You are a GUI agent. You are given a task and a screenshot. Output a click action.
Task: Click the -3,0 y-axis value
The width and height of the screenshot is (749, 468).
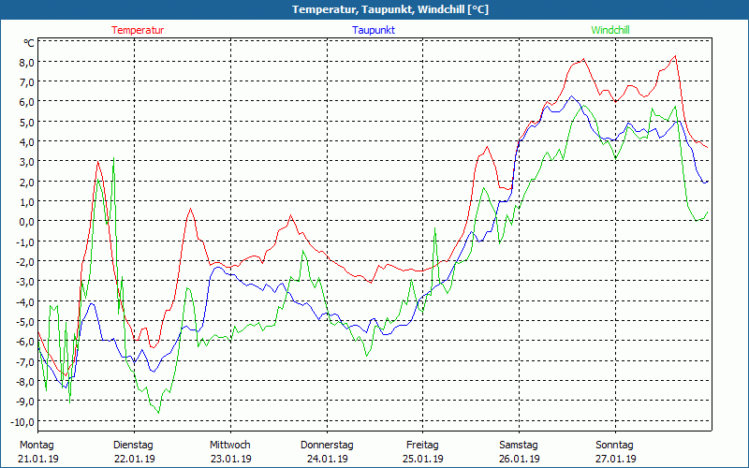tap(25, 282)
